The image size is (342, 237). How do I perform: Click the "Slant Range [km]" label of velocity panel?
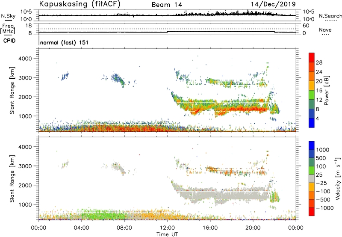pos(12,179)
